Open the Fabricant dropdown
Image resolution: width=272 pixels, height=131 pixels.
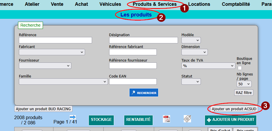52,52
